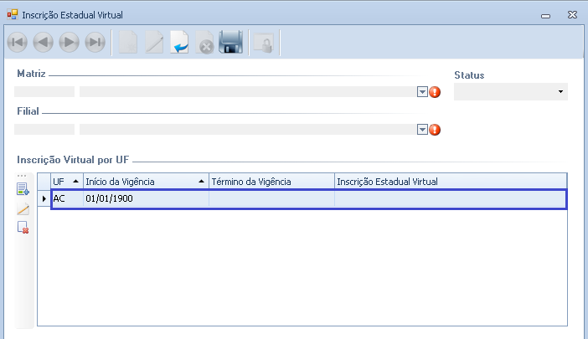The width and height of the screenshot is (588, 339).
Task: Go to the next record
Action: click(69, 43)
